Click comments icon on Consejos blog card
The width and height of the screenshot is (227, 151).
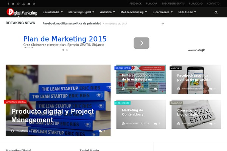[211, 124]
